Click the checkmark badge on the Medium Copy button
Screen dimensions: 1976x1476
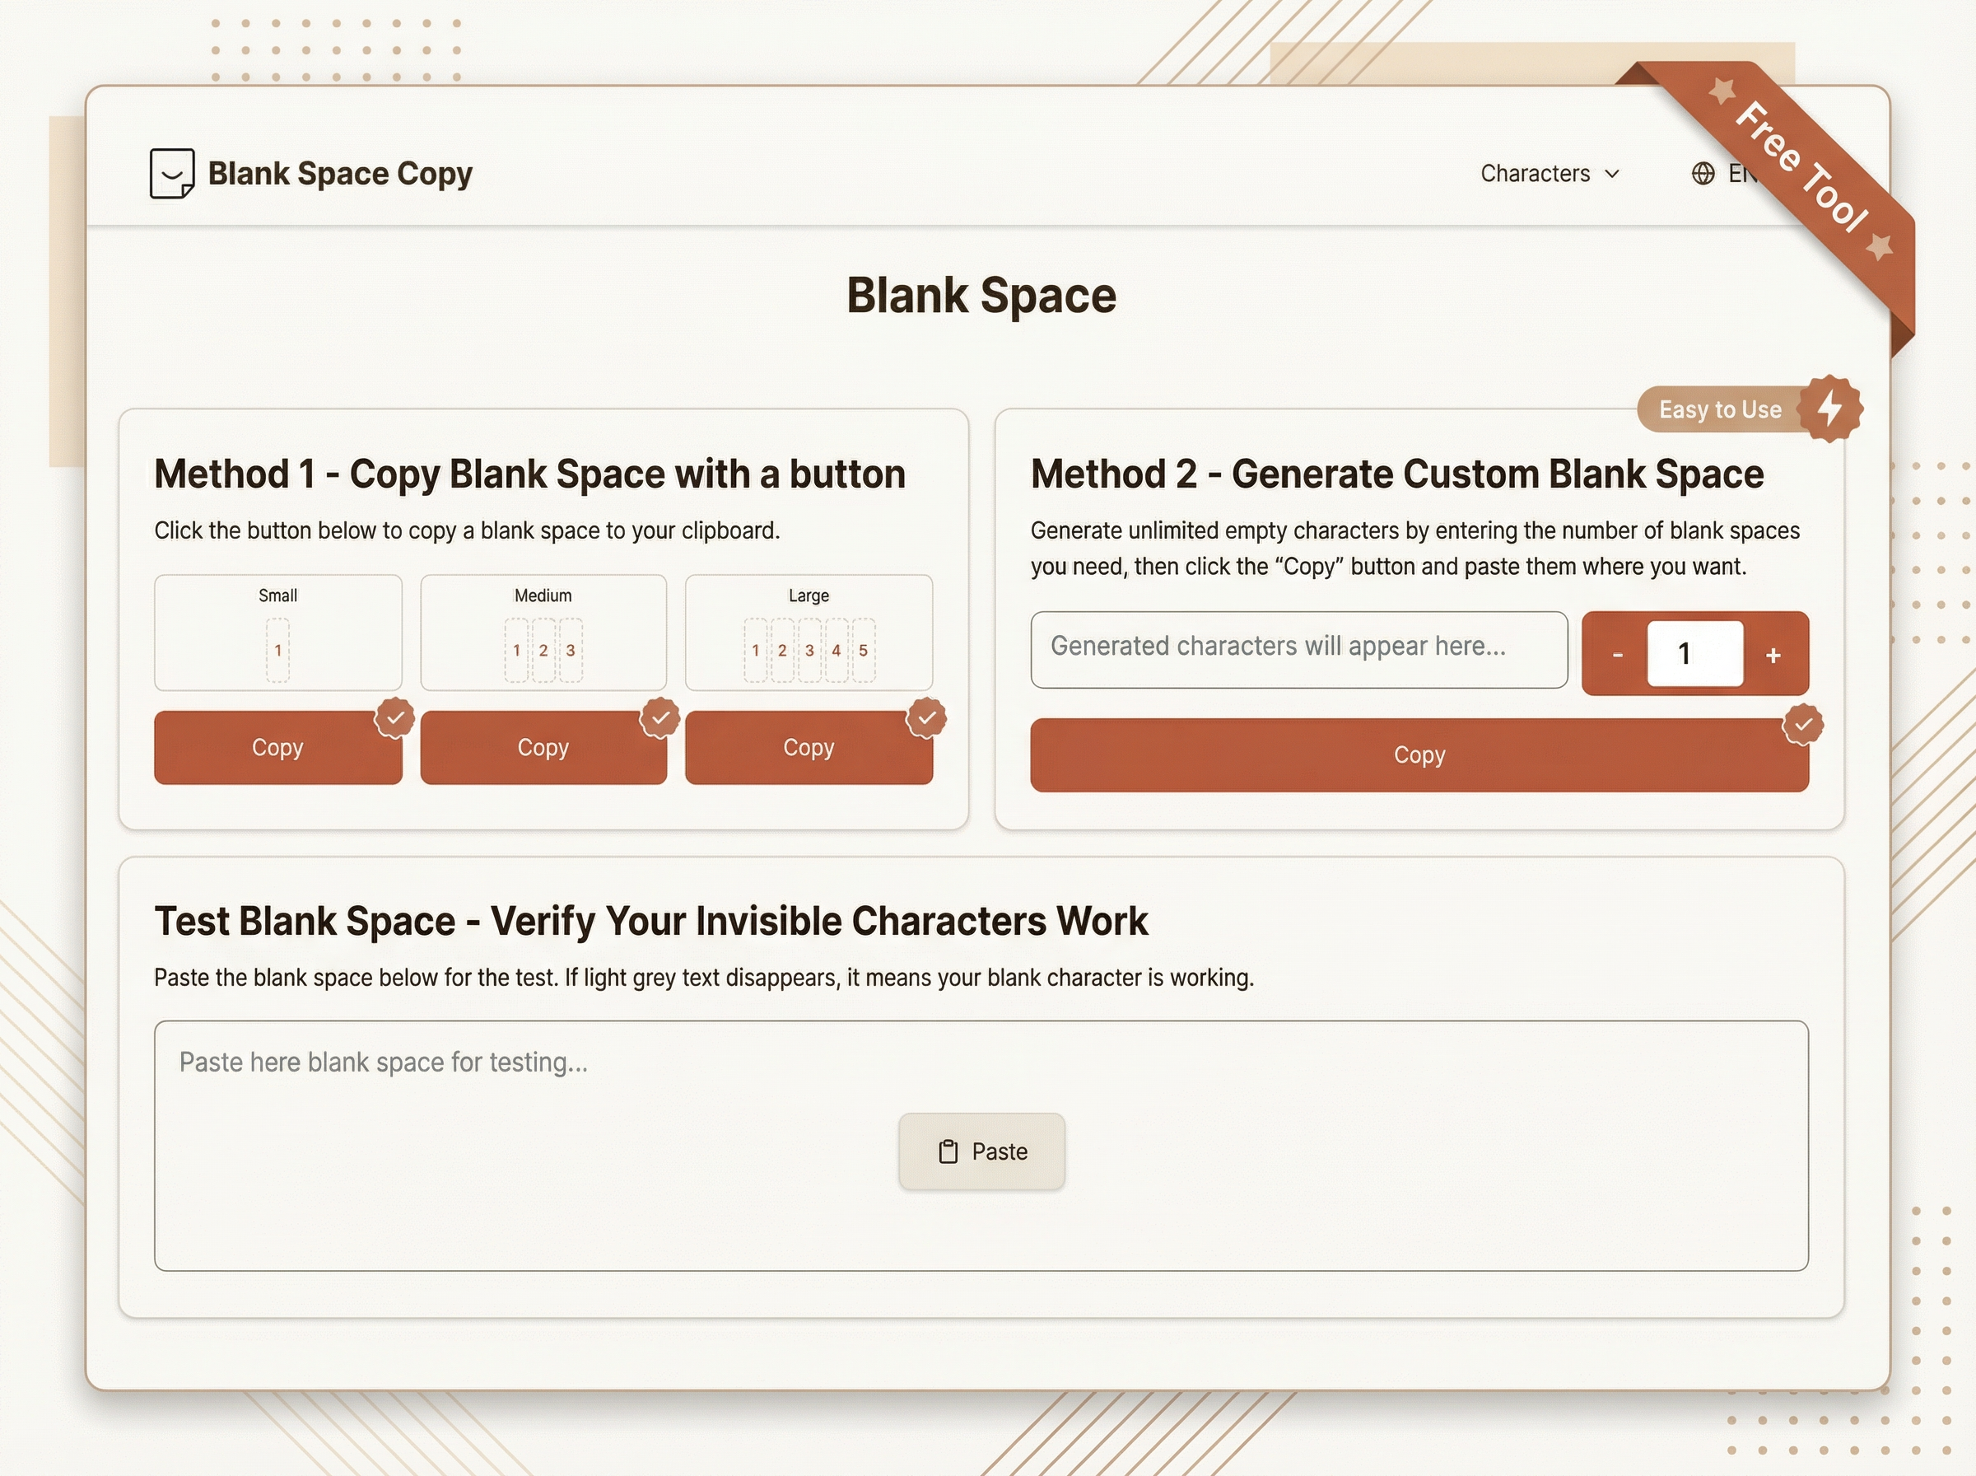coord(661,719)
